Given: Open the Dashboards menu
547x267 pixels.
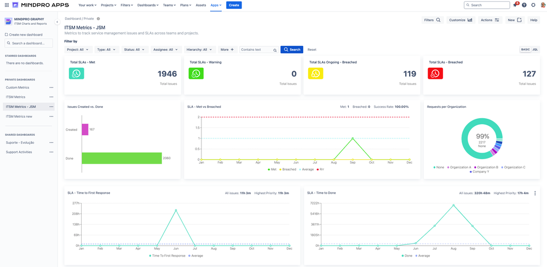Looking at the screenshot, I should tap(148, 5).
